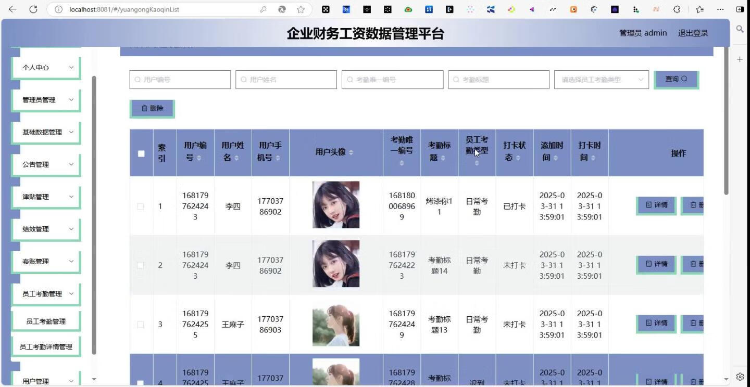Click the 删除 batch delete button
750x387 pixels.
(152, 108)
